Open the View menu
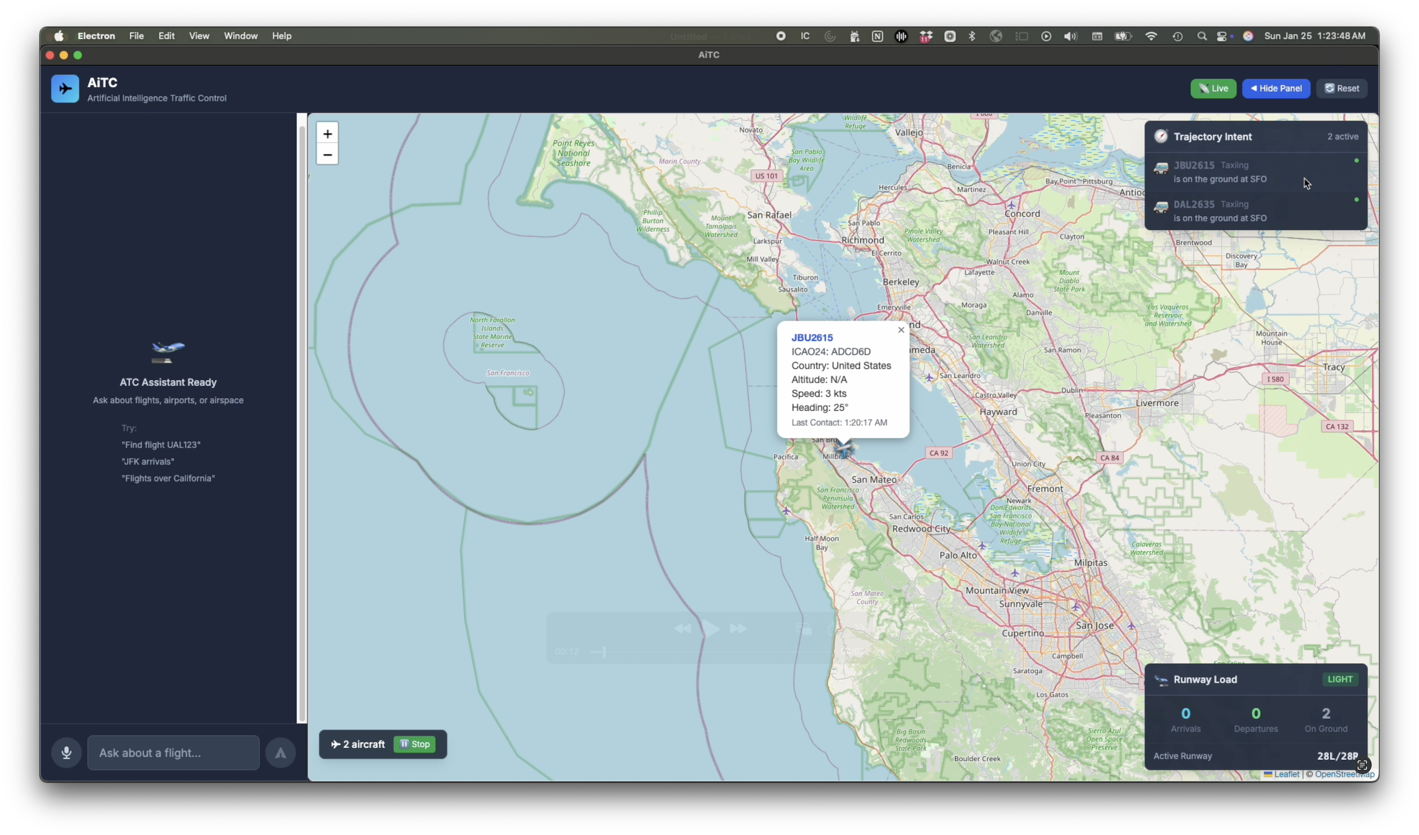 pos(199,36)
